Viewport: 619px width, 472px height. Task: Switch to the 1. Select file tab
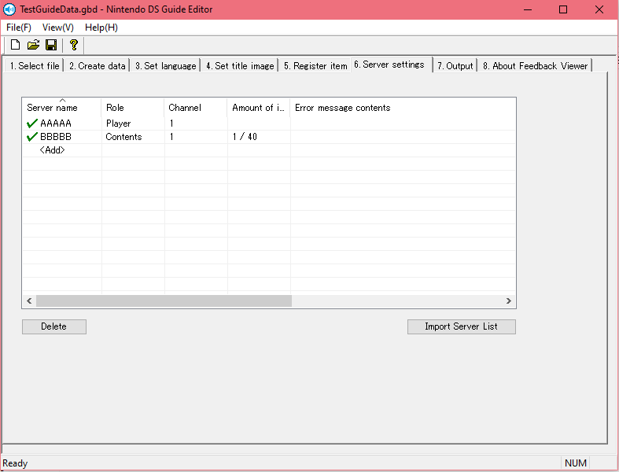pyautogui.click(x=35, y=66)
